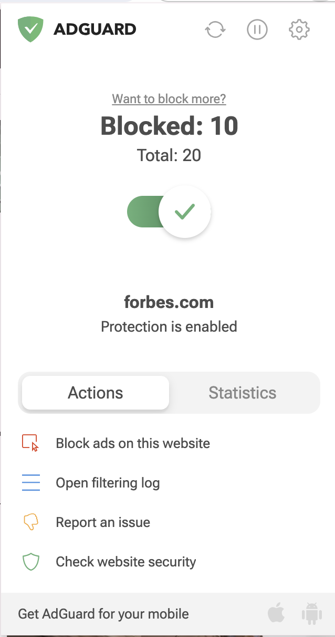Click the "Check website security" label
This screenshot has height=637, width=335.
[126, 562]
